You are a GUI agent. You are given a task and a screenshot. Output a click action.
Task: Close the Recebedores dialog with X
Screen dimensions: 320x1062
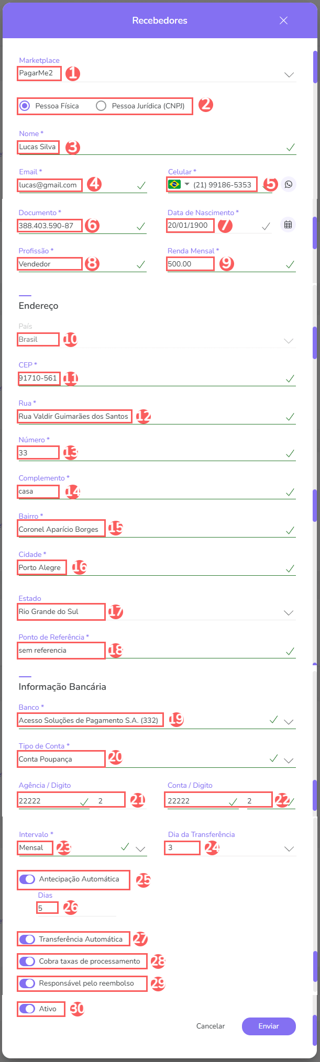pos(283,20)
